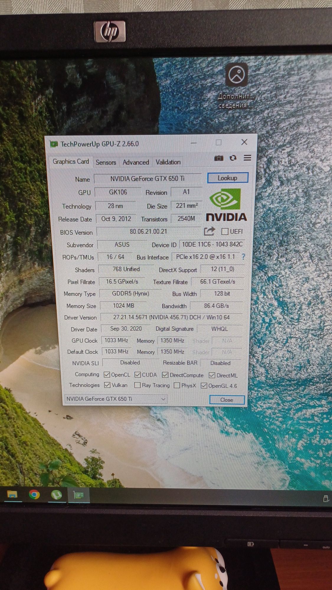The image size is (332, 590).
Task: Expand the GPU selector dropdown
Action: [x=163, y=399]
